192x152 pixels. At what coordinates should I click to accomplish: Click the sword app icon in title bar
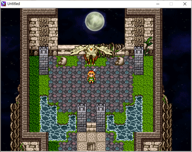tap(4, 4)
